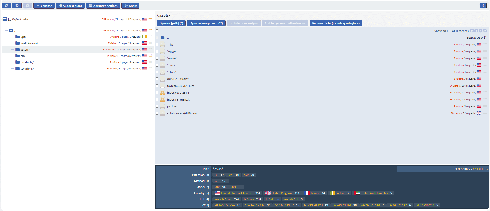The width and height of the screenshot is (490, 211).
Task: Go to the last page of records
Action: 485,31
